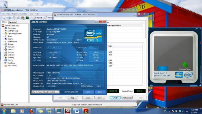Expand the Operating System tree node

point(3,34)
